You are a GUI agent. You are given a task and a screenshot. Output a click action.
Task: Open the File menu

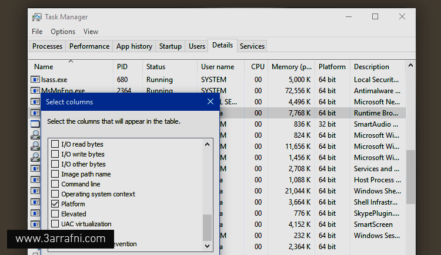(37, 32)
